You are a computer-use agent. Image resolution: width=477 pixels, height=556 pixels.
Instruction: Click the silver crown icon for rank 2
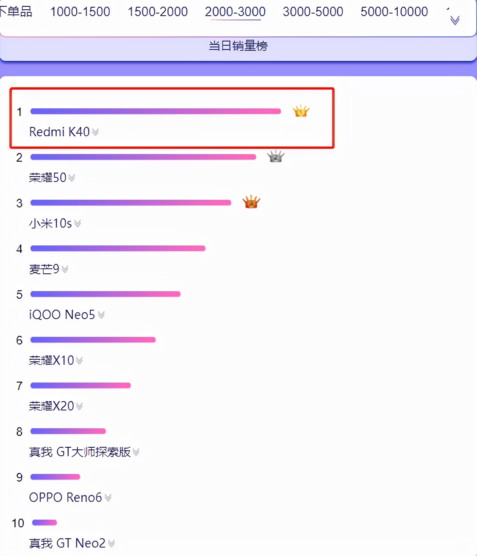(275, 157)
